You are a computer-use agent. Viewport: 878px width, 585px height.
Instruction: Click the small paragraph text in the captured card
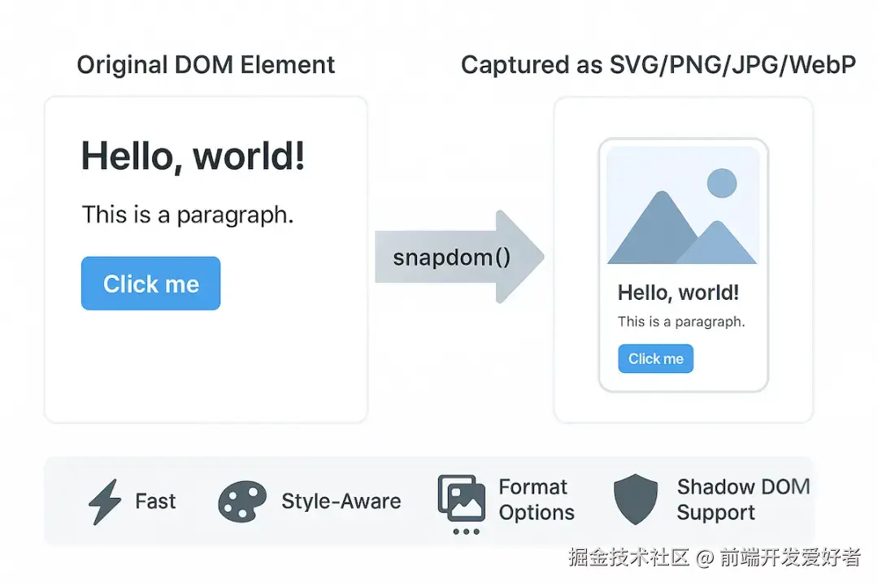pyautogui.click(x=680, y=322)
